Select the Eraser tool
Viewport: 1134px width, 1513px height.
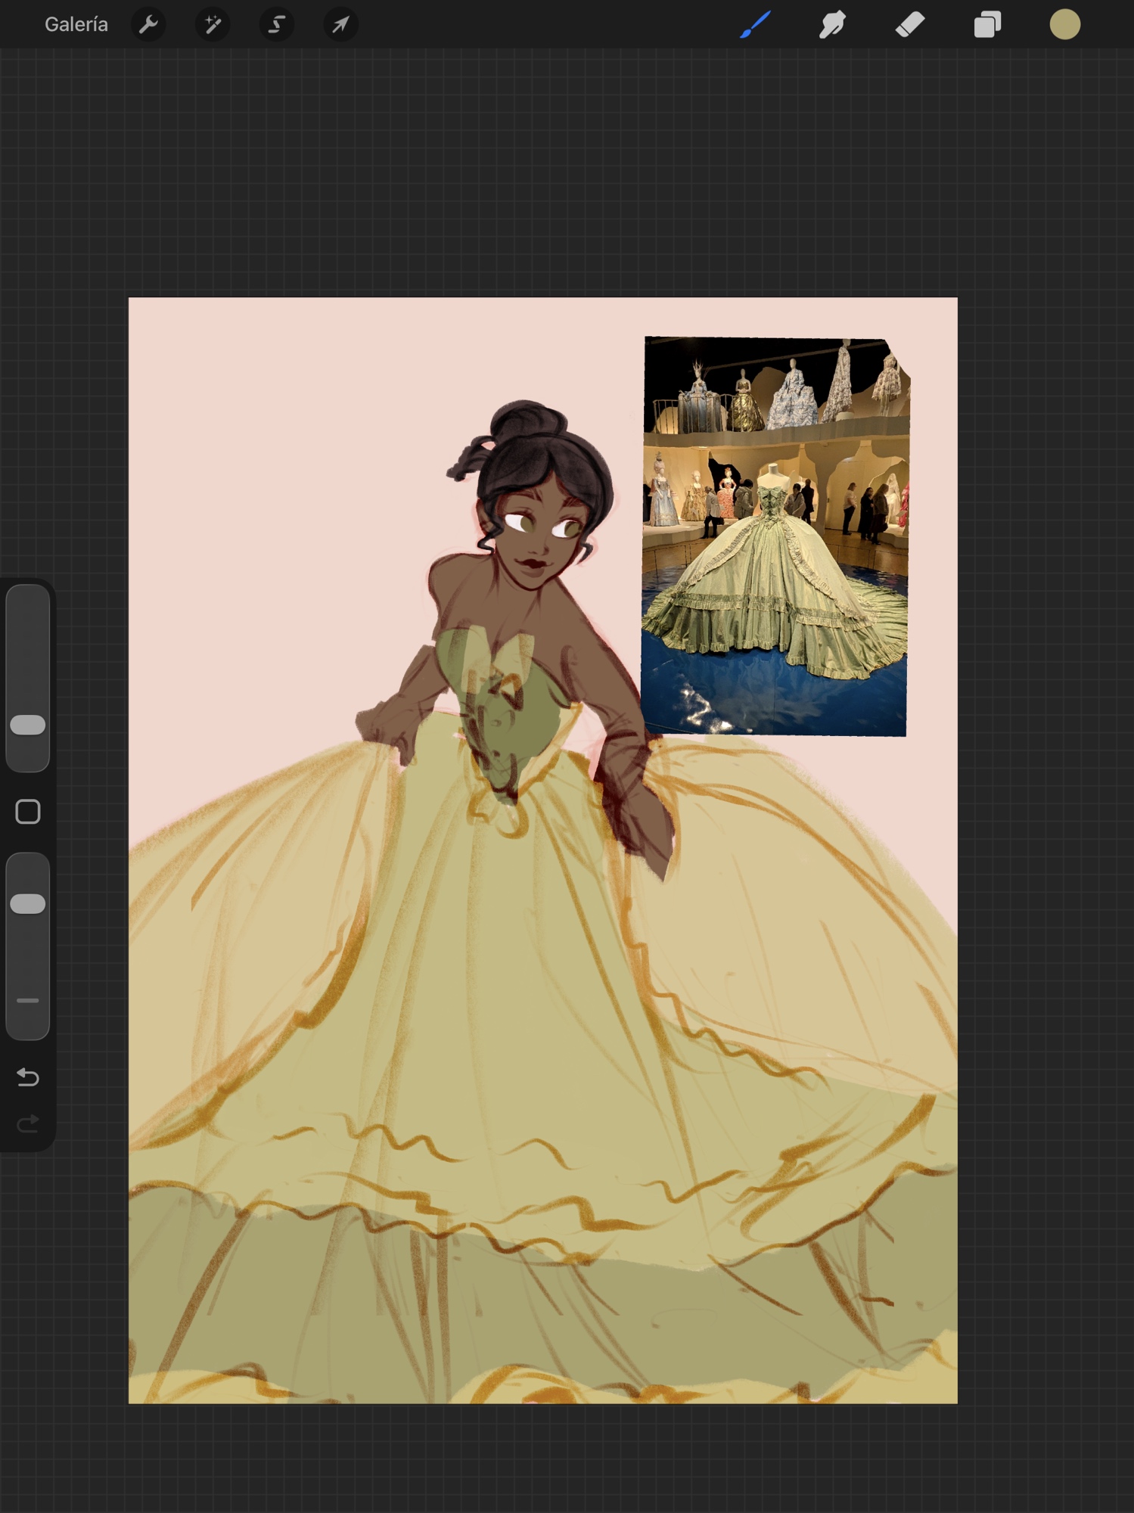(x=909, y=25)
